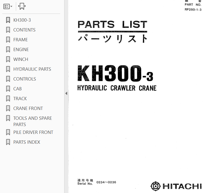Click the Serial No. label
This screenshot has width=208, height=193.
coord(85,184)
